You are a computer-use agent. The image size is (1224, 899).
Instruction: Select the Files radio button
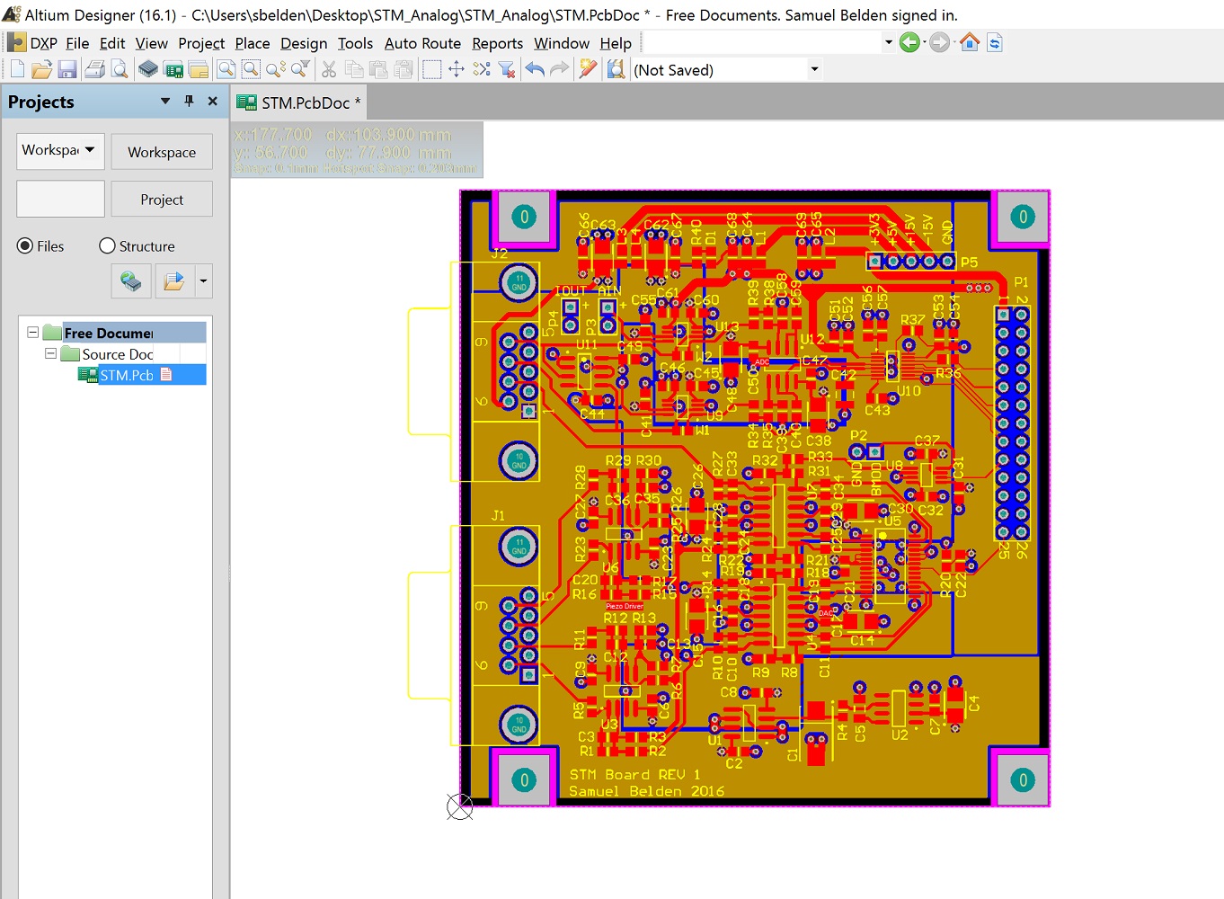pyautogui.click(x=25, y=245)
